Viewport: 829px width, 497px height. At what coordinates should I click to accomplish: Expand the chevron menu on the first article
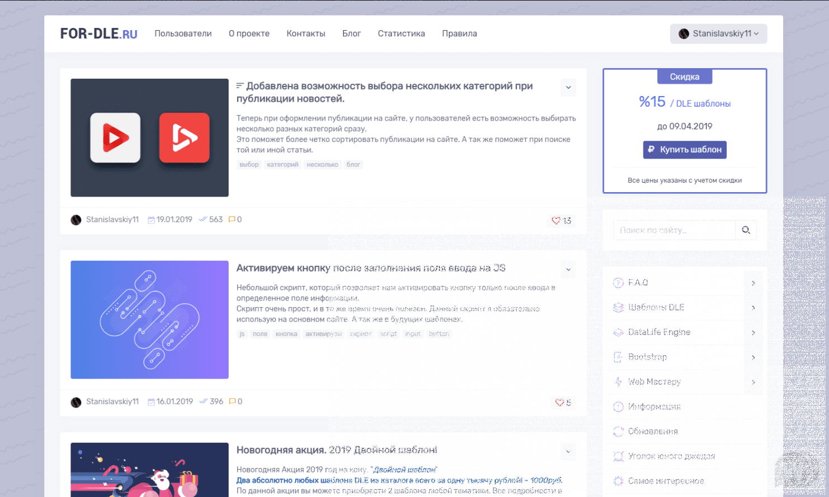pos(568,87)
